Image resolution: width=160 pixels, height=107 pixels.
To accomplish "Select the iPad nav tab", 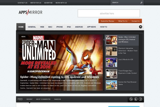I will 69,27.
